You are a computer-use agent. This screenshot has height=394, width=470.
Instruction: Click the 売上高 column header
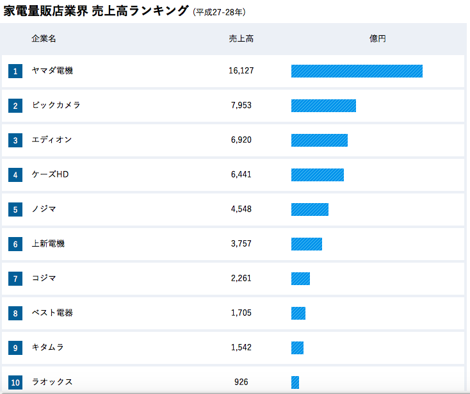coord(241,38)
